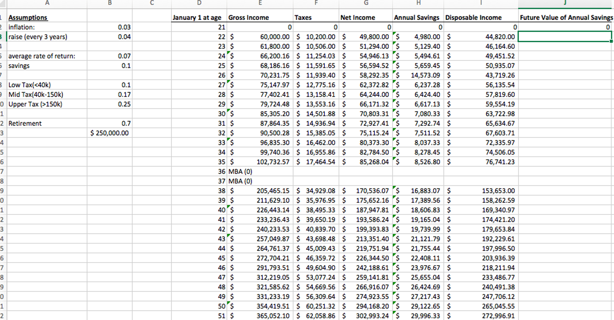Select the $ 250,000.00 cell
The image size is (614, 320).
110,133
